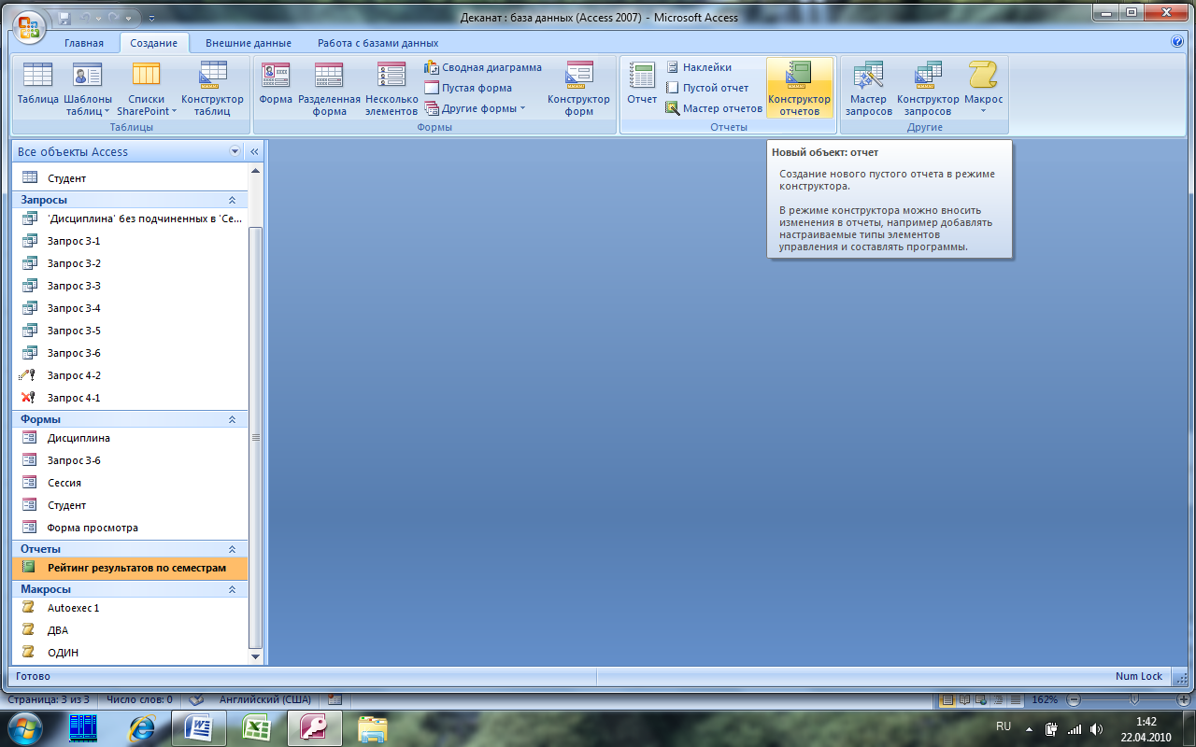The image size is (1196, 747).
Task: Switch to Word in the taskbar
Action: coord(200,728)
